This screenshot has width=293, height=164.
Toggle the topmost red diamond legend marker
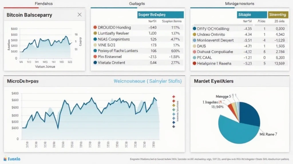173,97
